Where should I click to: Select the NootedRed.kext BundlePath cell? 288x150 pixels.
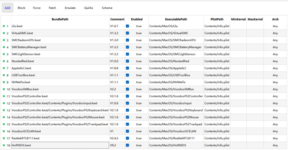60,61
